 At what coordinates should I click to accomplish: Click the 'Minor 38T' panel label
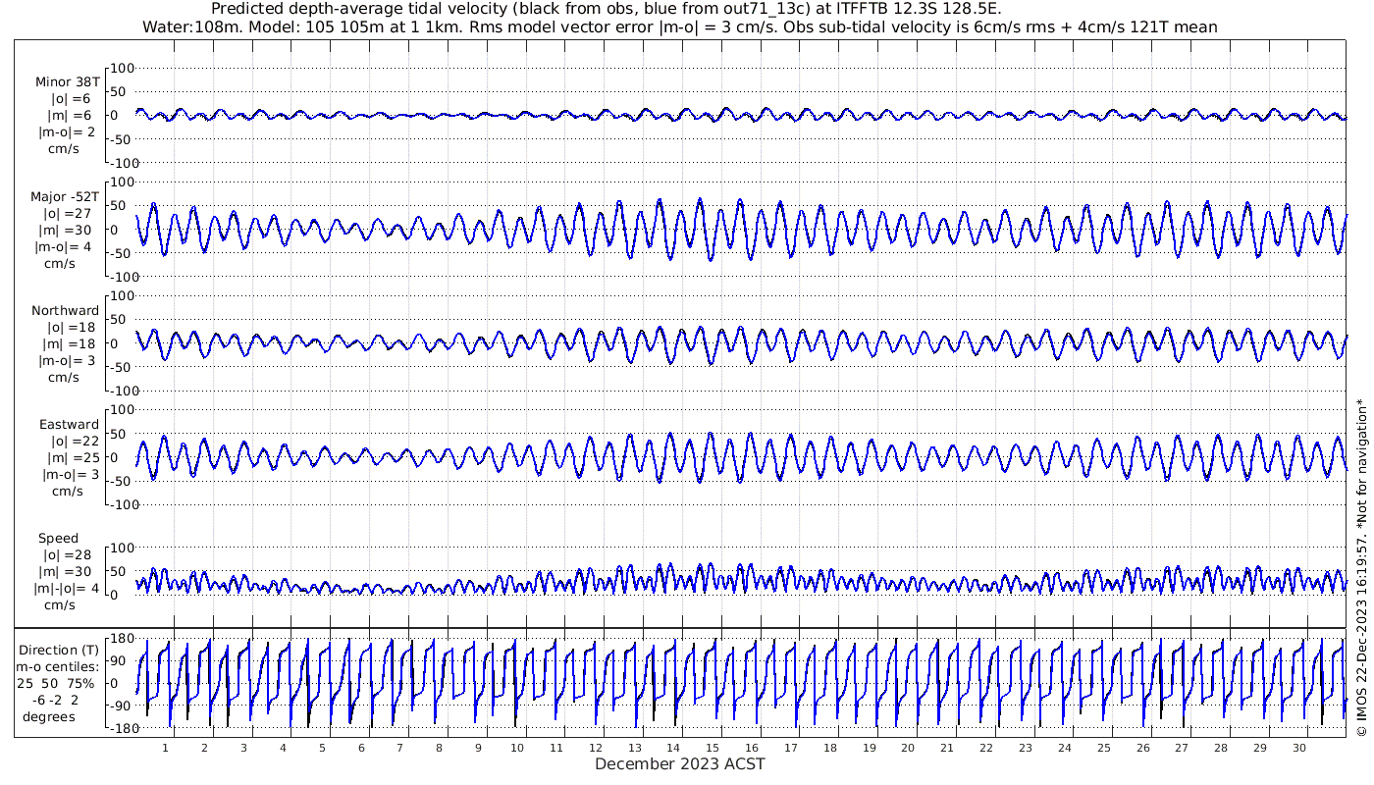tap(67, 82)
